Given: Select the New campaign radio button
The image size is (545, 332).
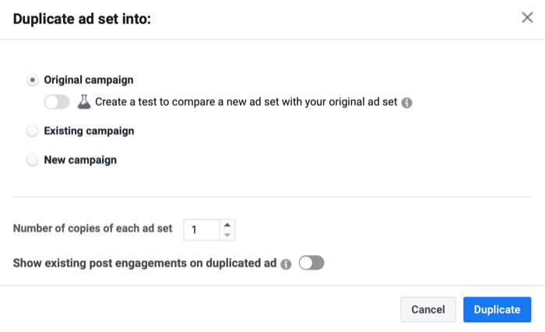Looking at the screenshot, I should pos(33,160).
